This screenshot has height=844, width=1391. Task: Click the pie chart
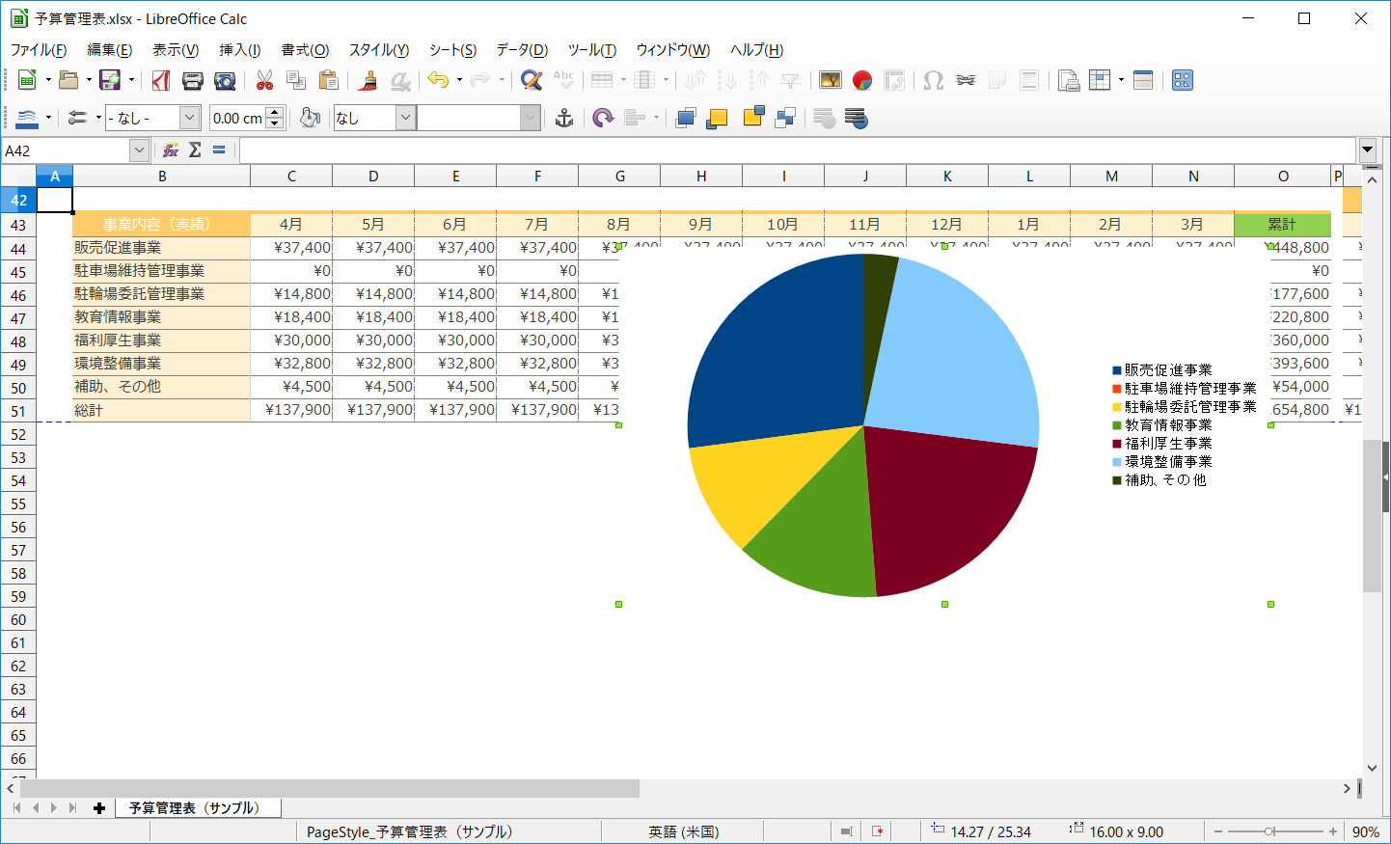pyautogui.click(x=863, y=425)
